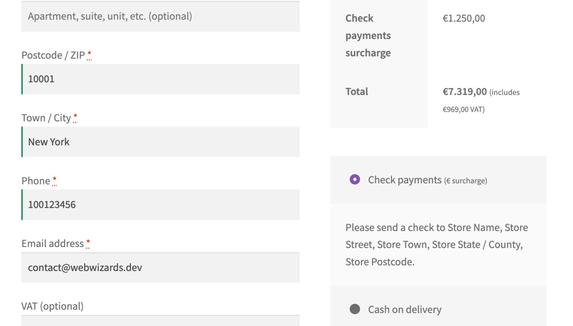Click the "Email address" label text
Screen dimensions: 573x326
pos(53,244)
